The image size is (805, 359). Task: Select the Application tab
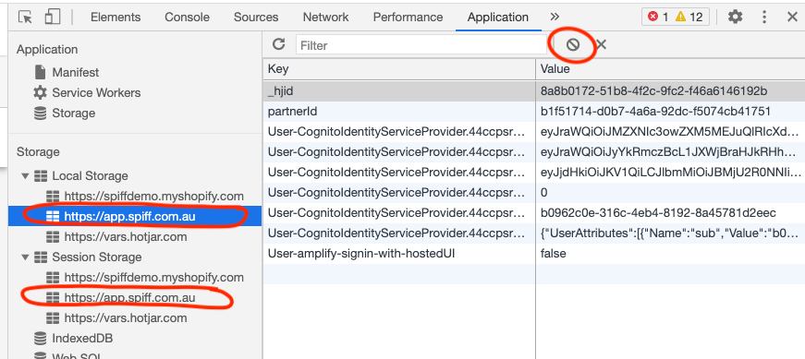pyautogui.click(x=498, y=17)
